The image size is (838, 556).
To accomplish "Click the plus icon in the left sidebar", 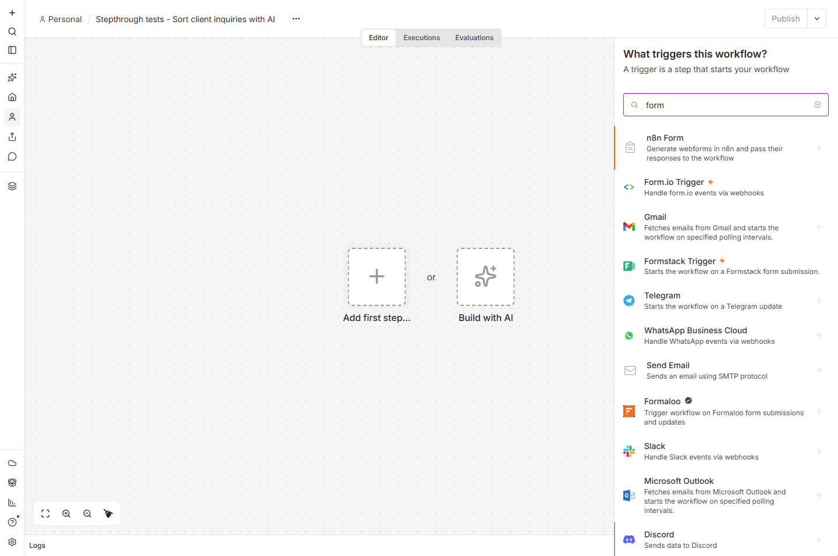I will [x=12, y=13].
